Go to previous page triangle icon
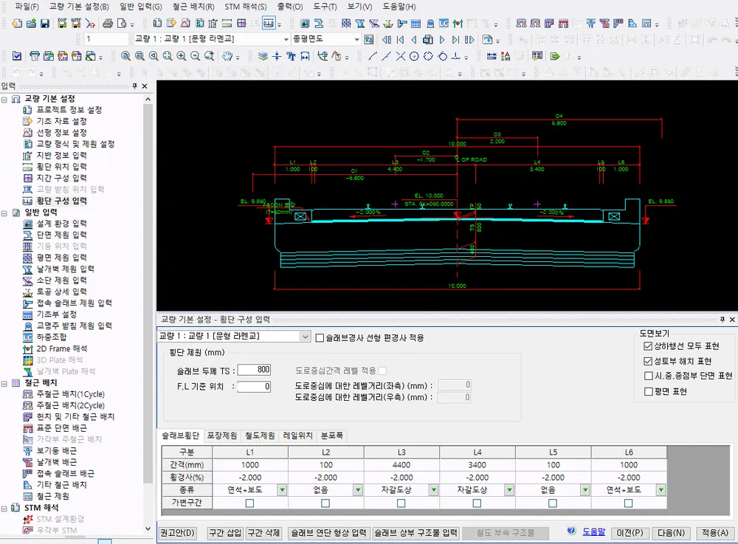This screenshot has height=544, width=738. (x=414, y=40)
